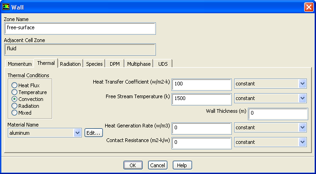Click the Thermal Conditions group label
The height and width of the screenshot is (174, 316).
pos(28,75)
